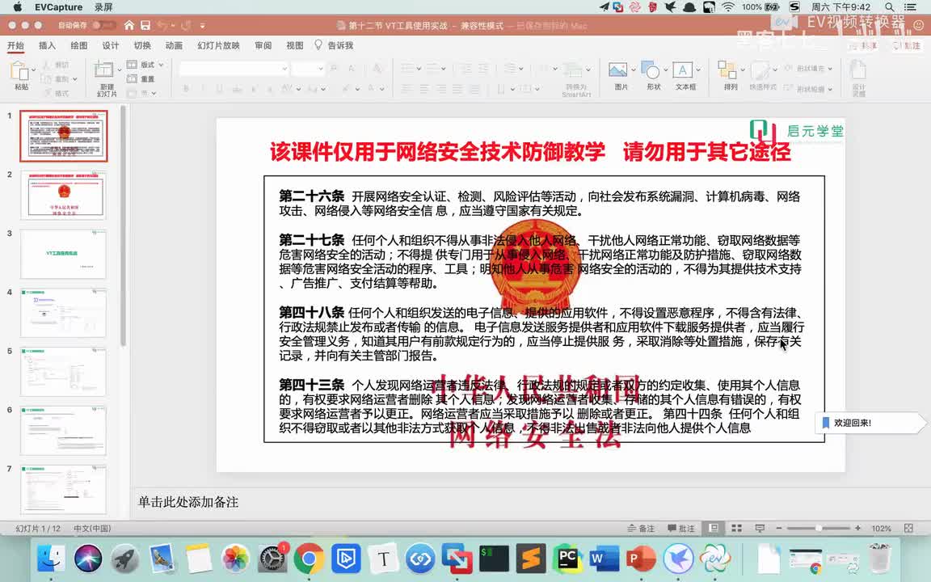931x582 pixels.
Task: Open Finder from the Dock
Action: [51, 559]
